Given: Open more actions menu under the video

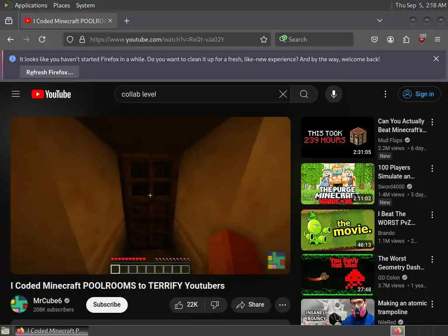Looking at the screenshot, I should click(x=282, y=305).
